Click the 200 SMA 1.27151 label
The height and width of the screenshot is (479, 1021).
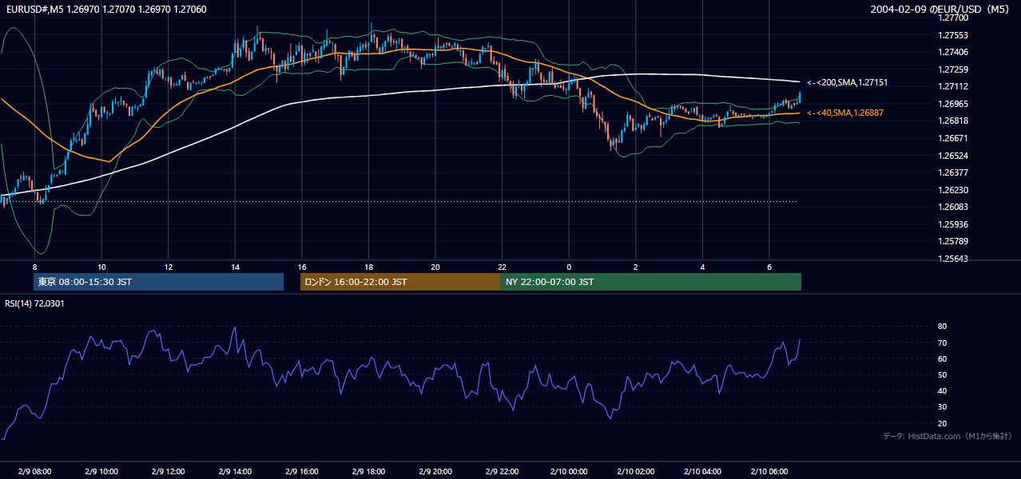coord(848,82)
